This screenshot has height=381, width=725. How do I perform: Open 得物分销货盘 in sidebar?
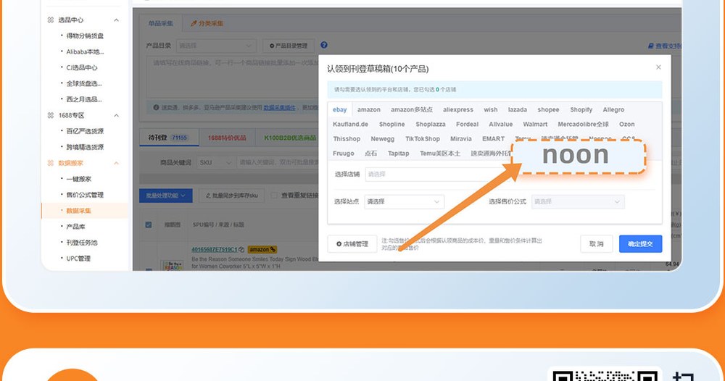85,35
